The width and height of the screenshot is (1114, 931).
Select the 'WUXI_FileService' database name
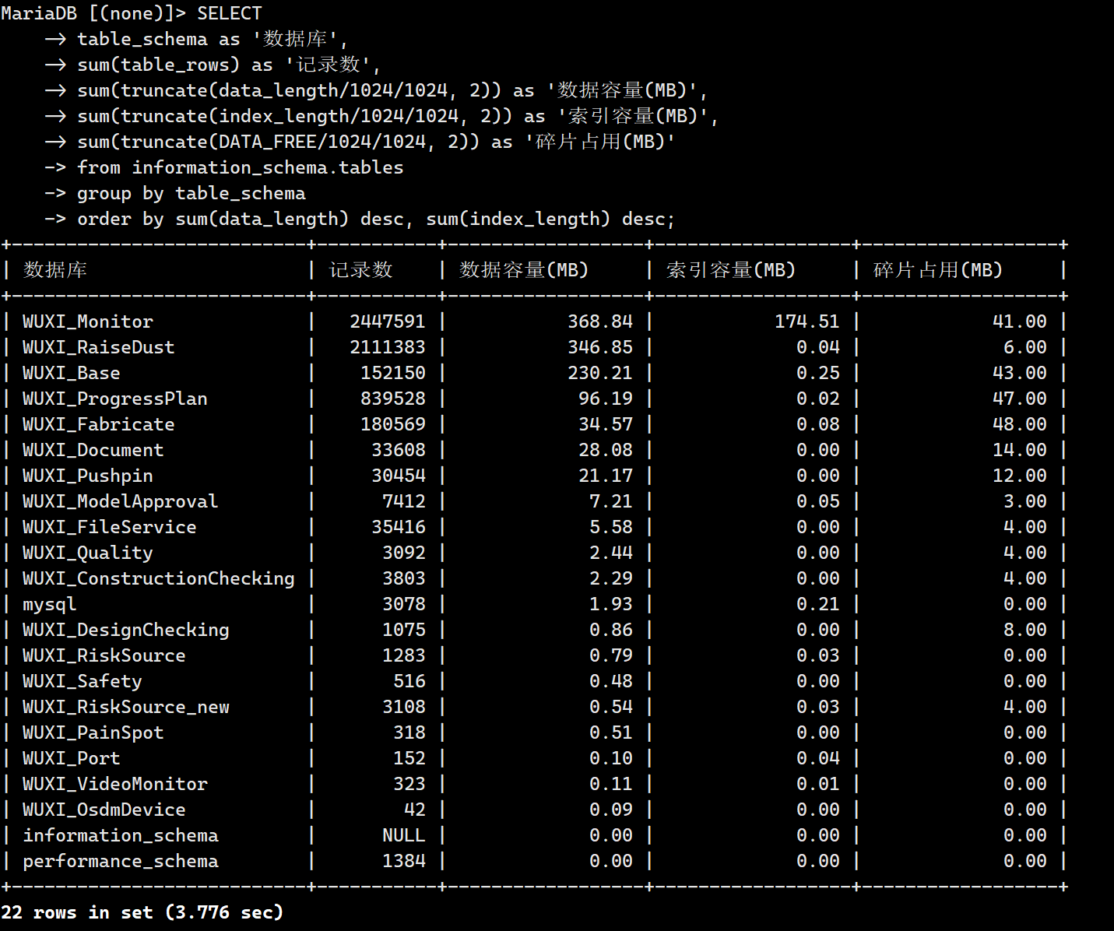click(110, 527)
